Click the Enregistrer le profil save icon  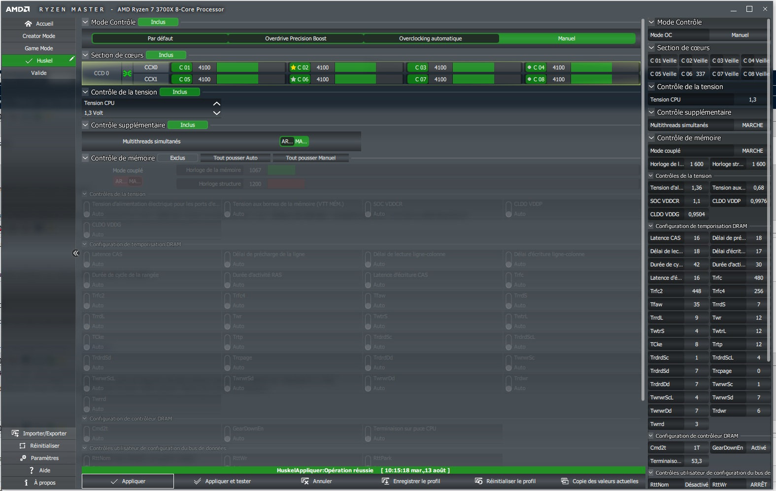(x=385, y=481)
